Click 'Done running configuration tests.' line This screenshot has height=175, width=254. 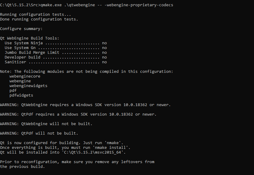pos(39,19)
